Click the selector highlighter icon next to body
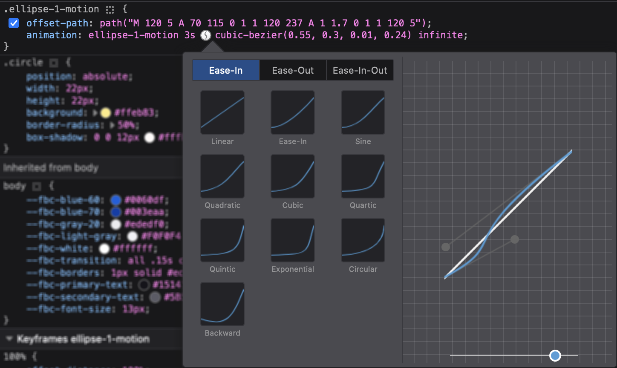 pos(37,187)
